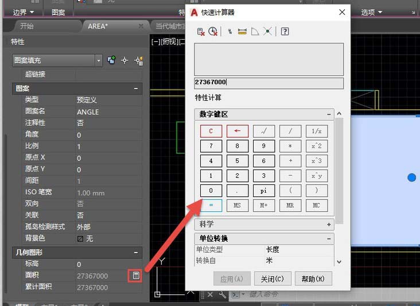Image resolution: width=420 pixels, height=306 pixels.
Task: Open the 边界 ribbon panel menu
Action: 24,12
